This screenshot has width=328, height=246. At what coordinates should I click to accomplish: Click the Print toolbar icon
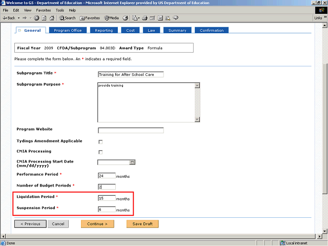coord(145,18)
